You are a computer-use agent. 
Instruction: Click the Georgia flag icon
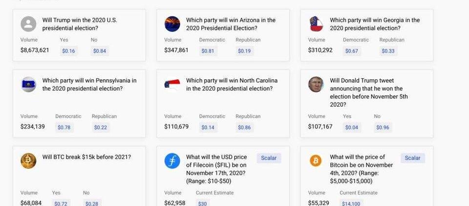pyautogui.click(x=316, y=24)
